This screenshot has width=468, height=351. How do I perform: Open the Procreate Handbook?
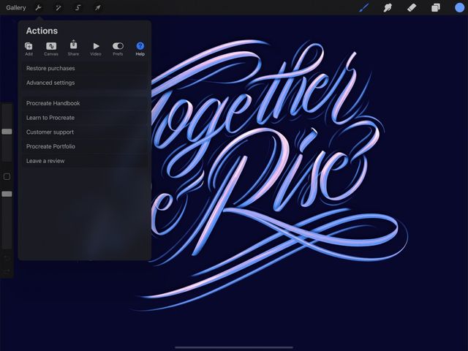tap(53, 103)
